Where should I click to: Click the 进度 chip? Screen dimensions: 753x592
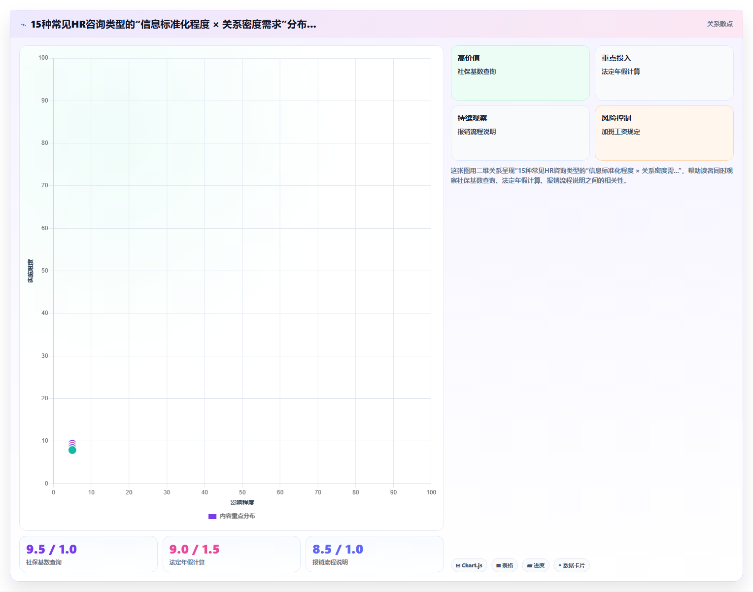click(536, 565)
